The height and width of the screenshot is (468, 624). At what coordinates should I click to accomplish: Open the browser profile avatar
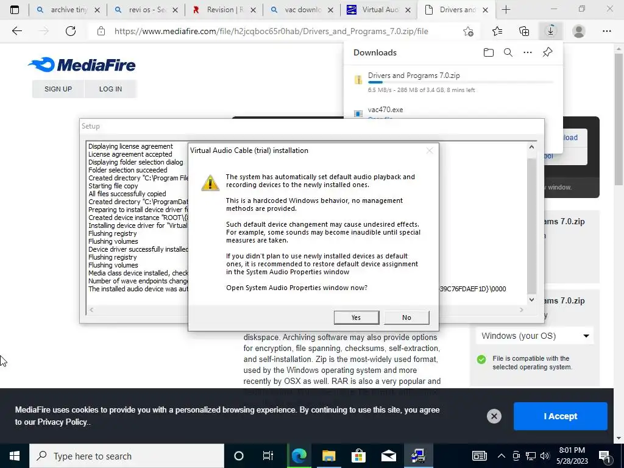(579, 31)
